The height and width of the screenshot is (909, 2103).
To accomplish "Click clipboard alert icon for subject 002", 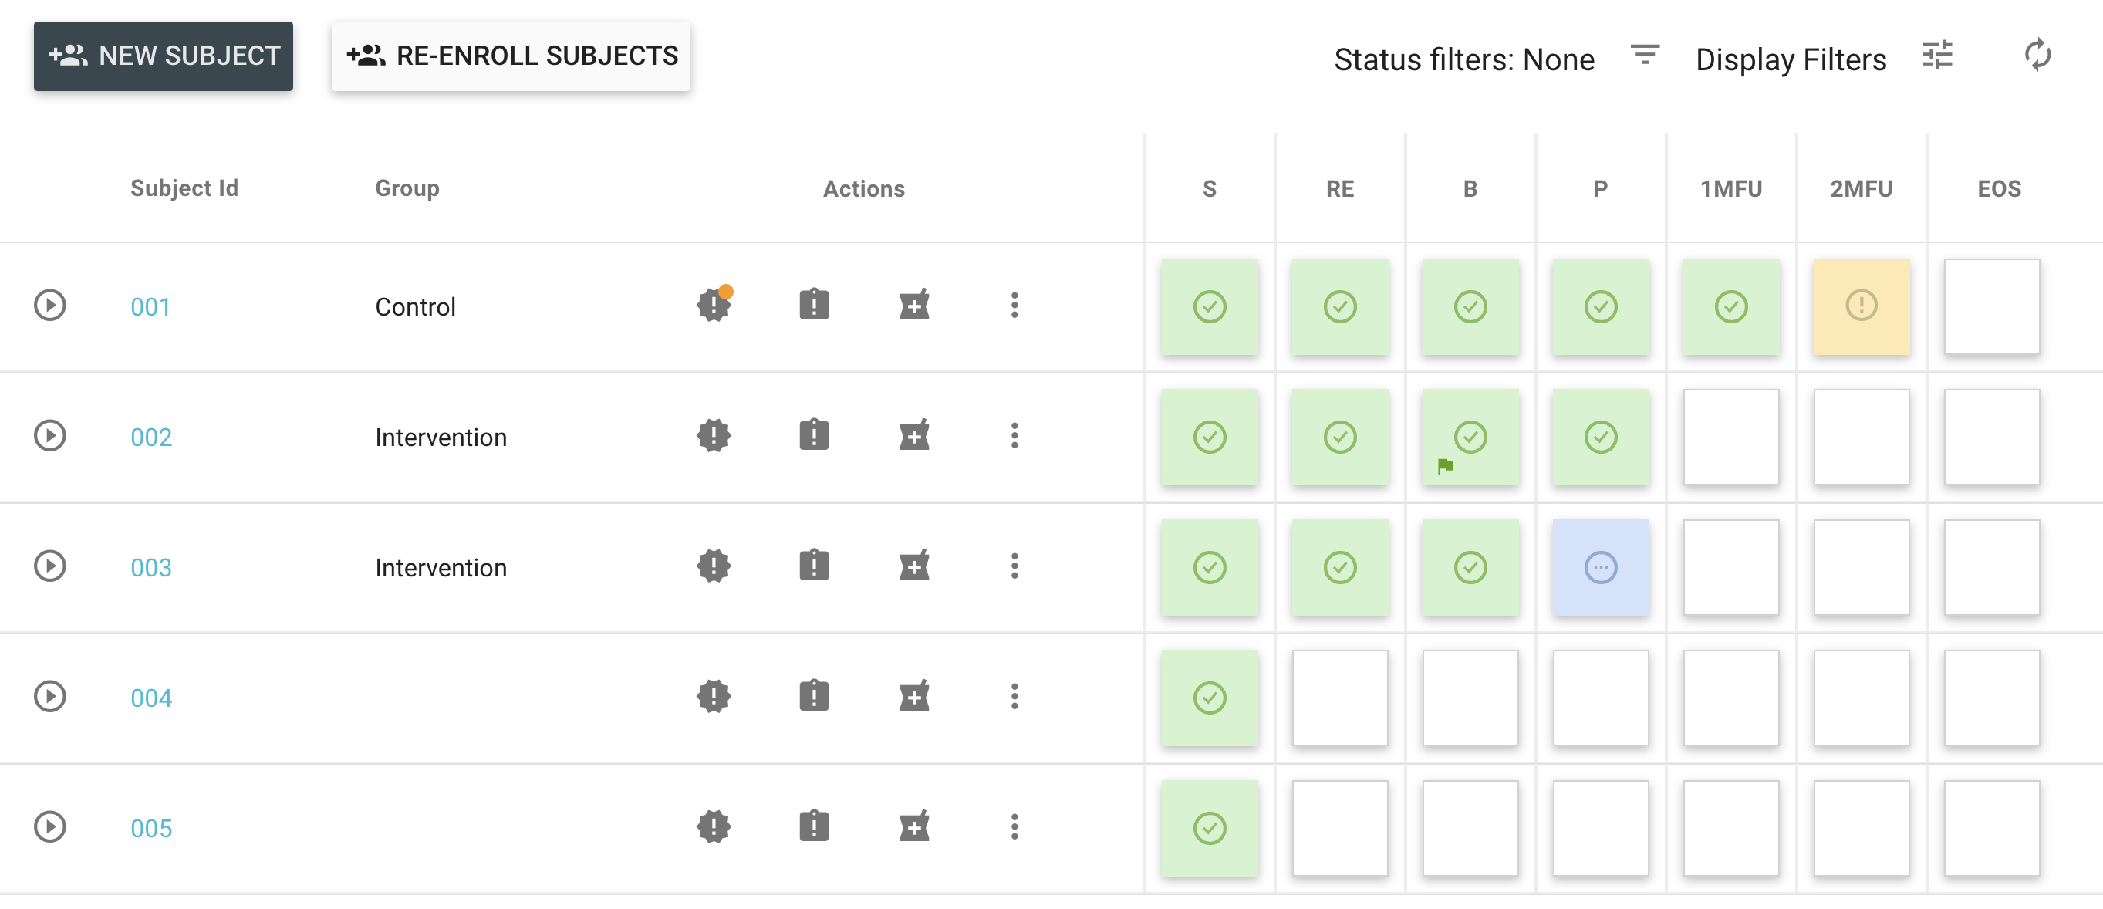I will 814,436.
